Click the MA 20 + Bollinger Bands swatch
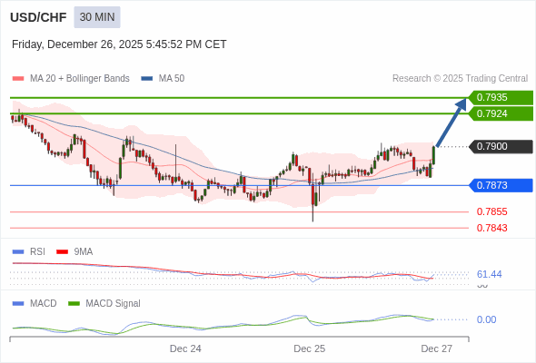The height and width of the screenshot is (363, 536). [18, 79]
